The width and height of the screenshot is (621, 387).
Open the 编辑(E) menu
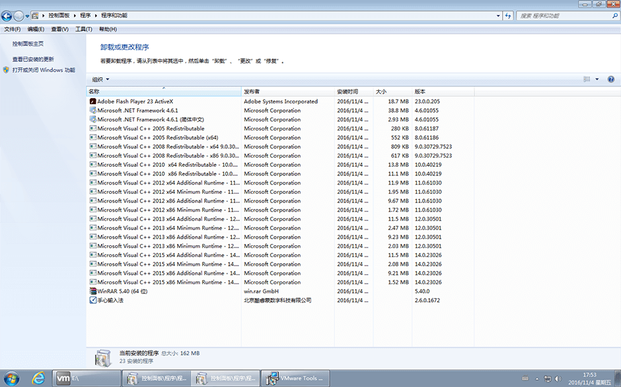[x=36, y=29]
